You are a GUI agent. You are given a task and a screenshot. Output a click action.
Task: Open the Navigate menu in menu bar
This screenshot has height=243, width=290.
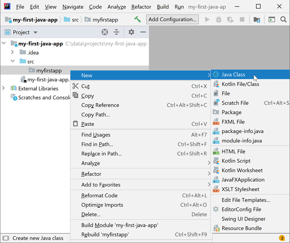(72, 7)
